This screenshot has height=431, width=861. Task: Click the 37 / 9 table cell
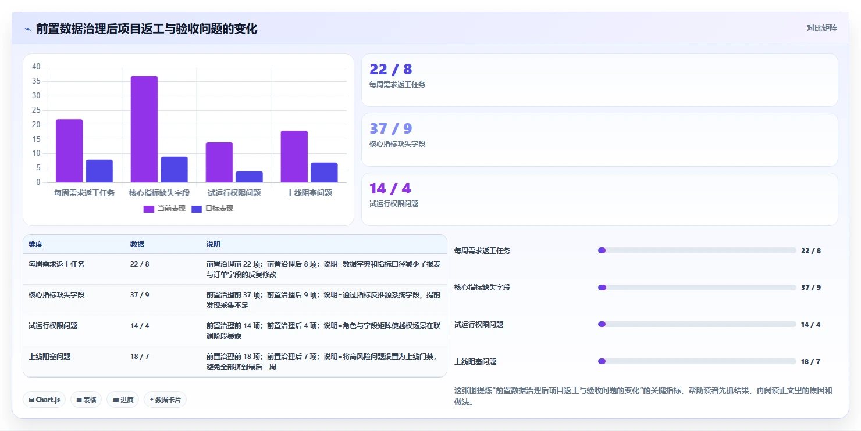pos(140,294)
